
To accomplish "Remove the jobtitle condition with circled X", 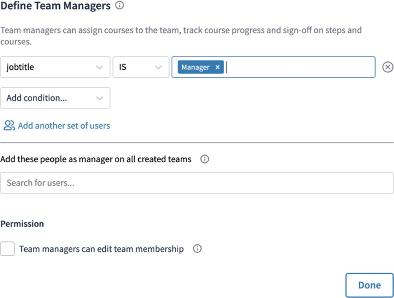I will click(387, 67).
